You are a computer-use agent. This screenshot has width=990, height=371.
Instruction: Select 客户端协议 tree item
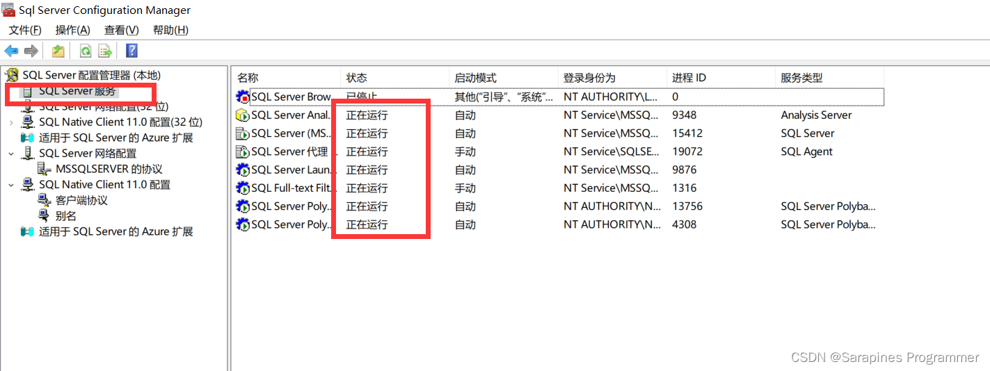point(82,200)
